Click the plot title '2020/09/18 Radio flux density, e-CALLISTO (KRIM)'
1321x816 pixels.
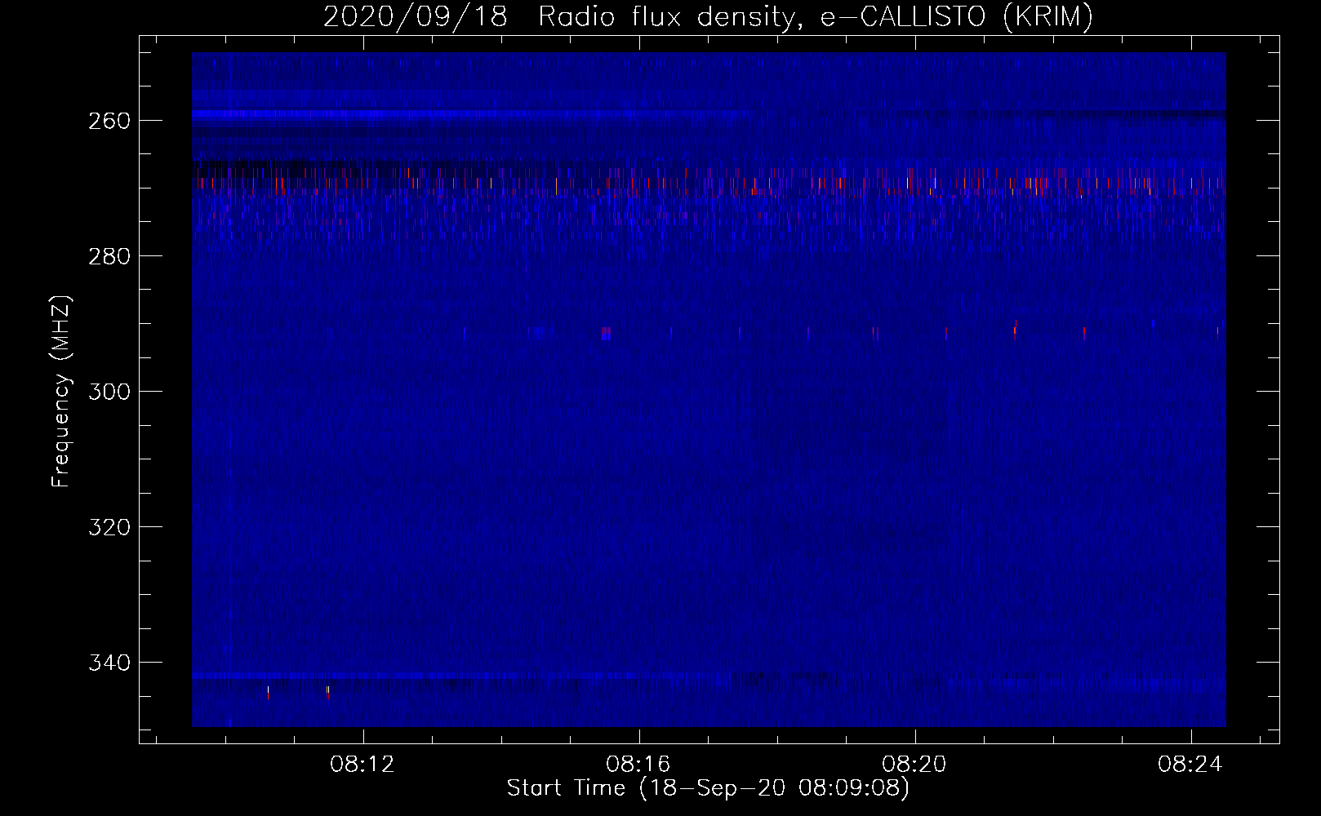[708, 16]
